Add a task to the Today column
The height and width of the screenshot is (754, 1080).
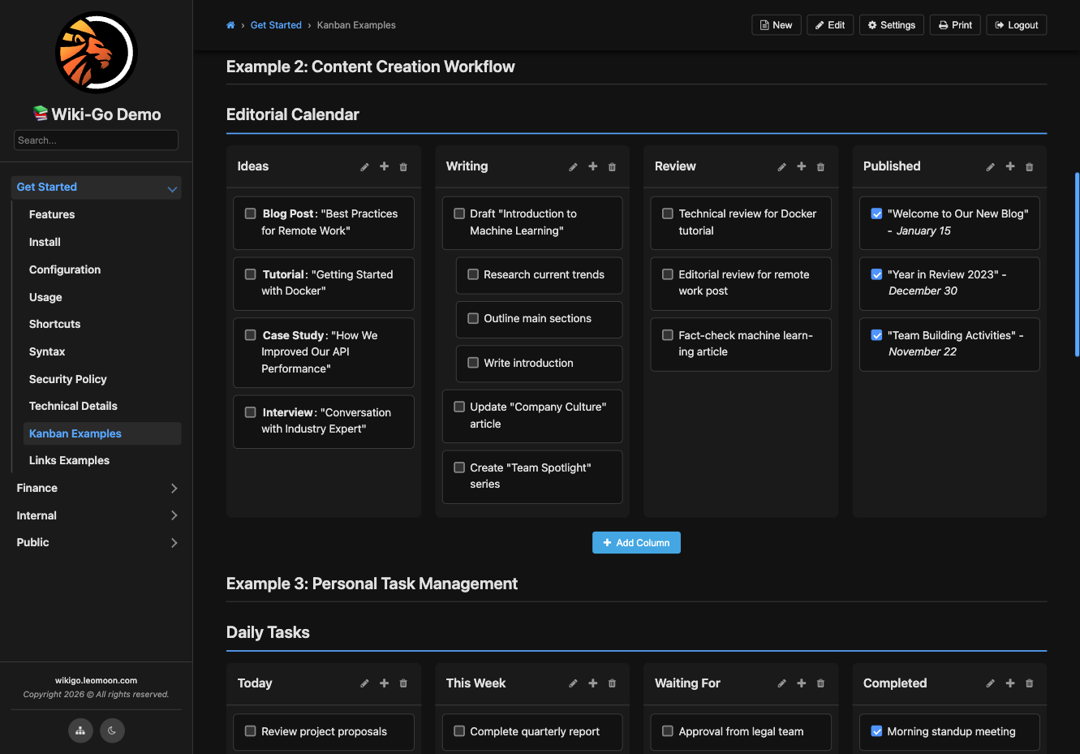point(384,683)
